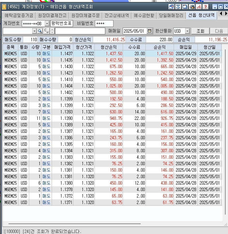The width and height of the screenshot is (228, 234).
Task: Expand the 계좌번호 account dropdown
Action: (x=47, y=24)
